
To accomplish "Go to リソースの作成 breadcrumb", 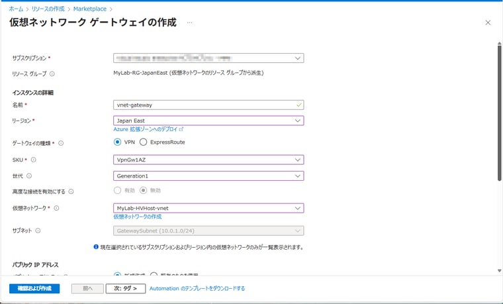I will tap(48, 9).
